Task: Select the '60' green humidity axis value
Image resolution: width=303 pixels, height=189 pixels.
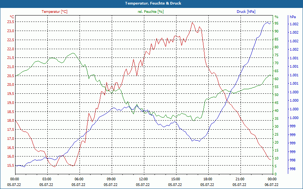Action: 276,79
